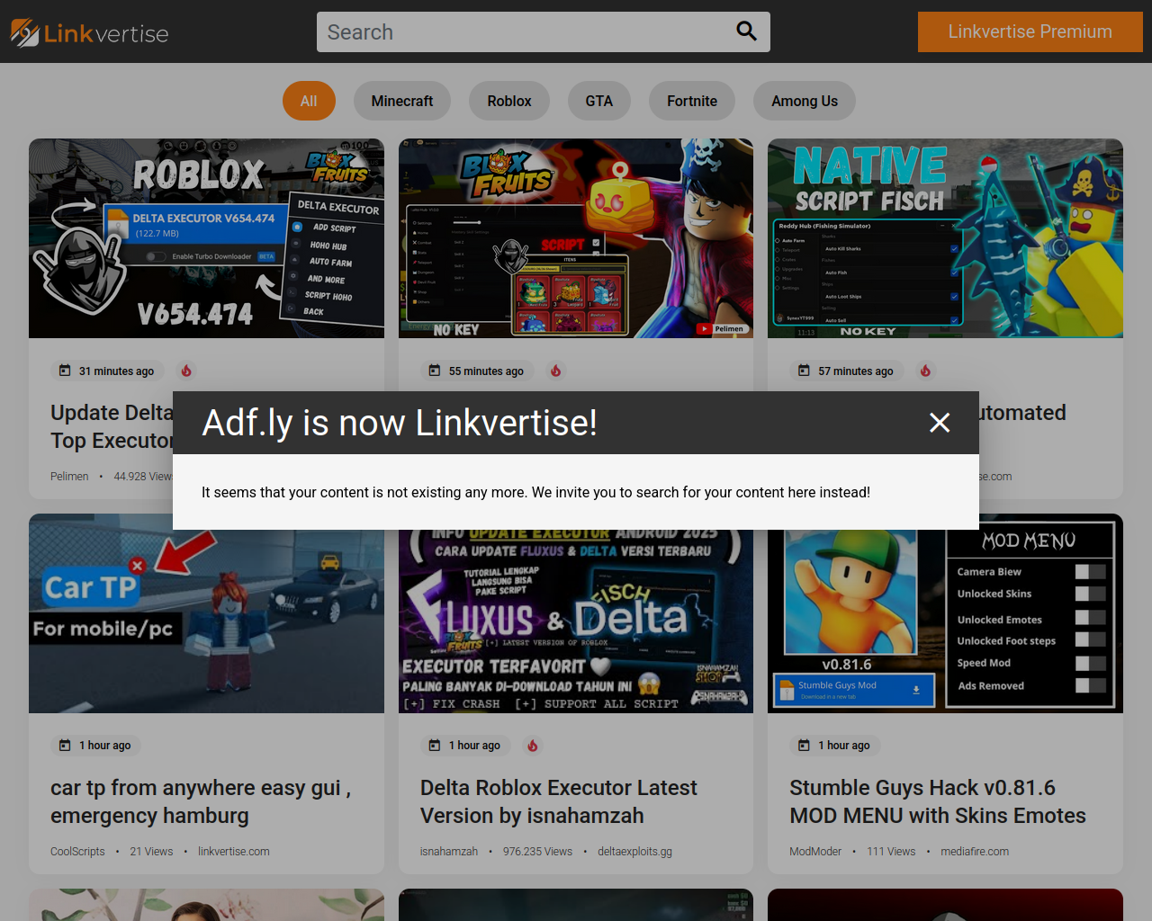Click '976.235 Views' text
Screen dimensions: 1152x921
coord(537,852)
